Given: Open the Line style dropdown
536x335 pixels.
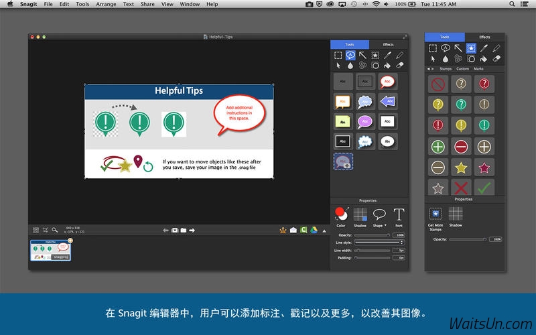Looking at the screenshot, I should click(379, 243).
